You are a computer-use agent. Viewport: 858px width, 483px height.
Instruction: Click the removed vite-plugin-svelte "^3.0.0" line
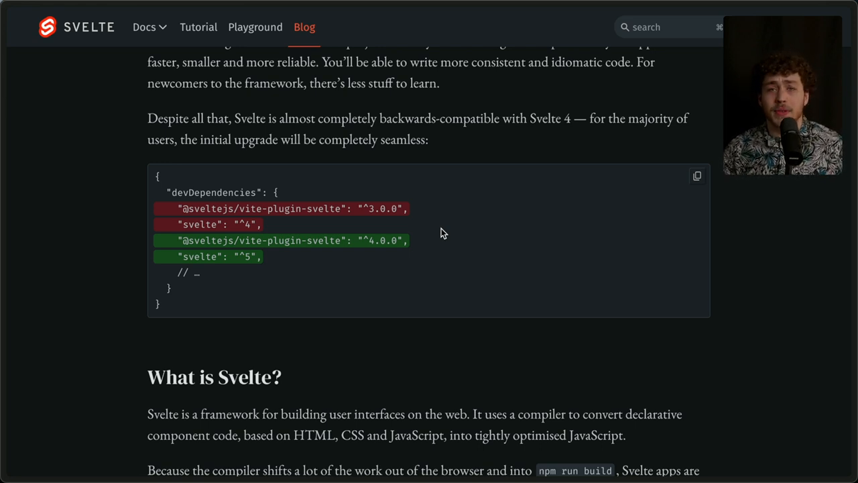click(282, 209)
